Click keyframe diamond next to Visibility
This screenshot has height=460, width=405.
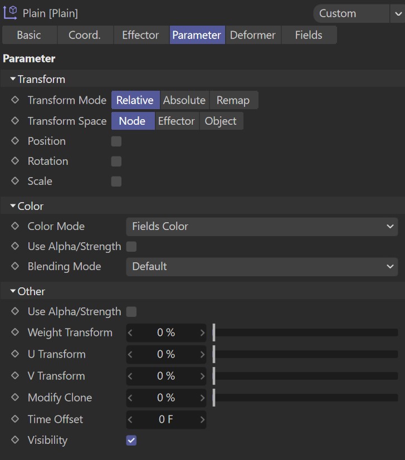click(x=15, y=441)
